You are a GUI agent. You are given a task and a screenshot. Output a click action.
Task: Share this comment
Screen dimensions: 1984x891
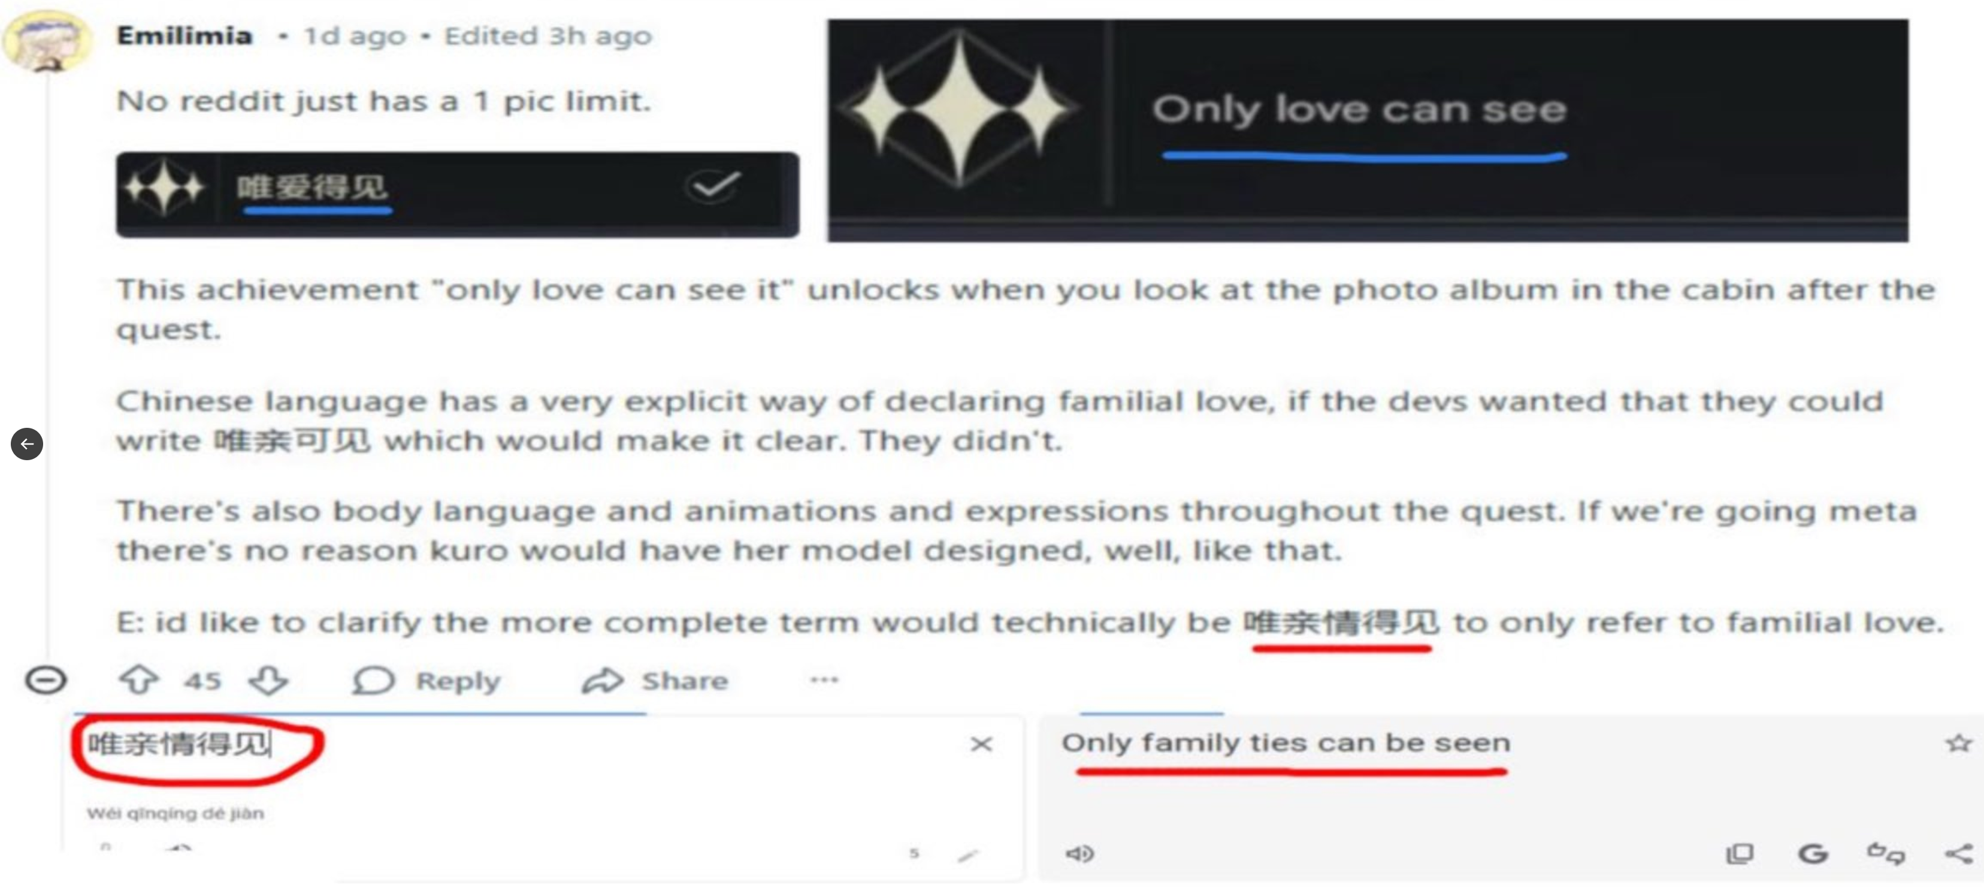coord(655,681)
